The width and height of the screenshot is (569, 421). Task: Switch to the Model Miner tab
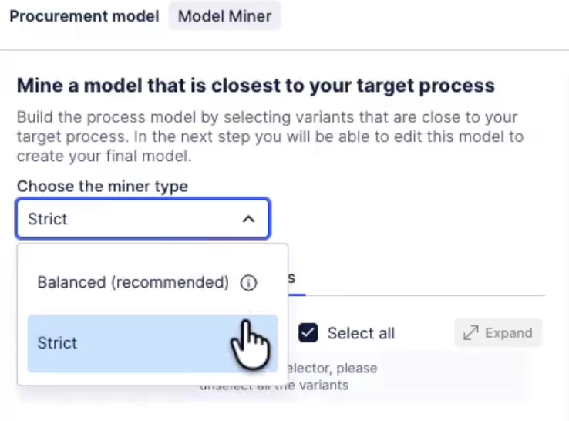click(x=224, y=16)
